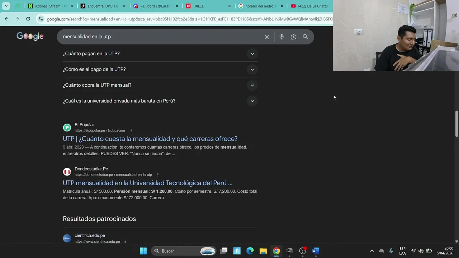Switch to the TRILCE tab
The width and height of the screenshot is (459, 258).
click(x=208, y=6)
